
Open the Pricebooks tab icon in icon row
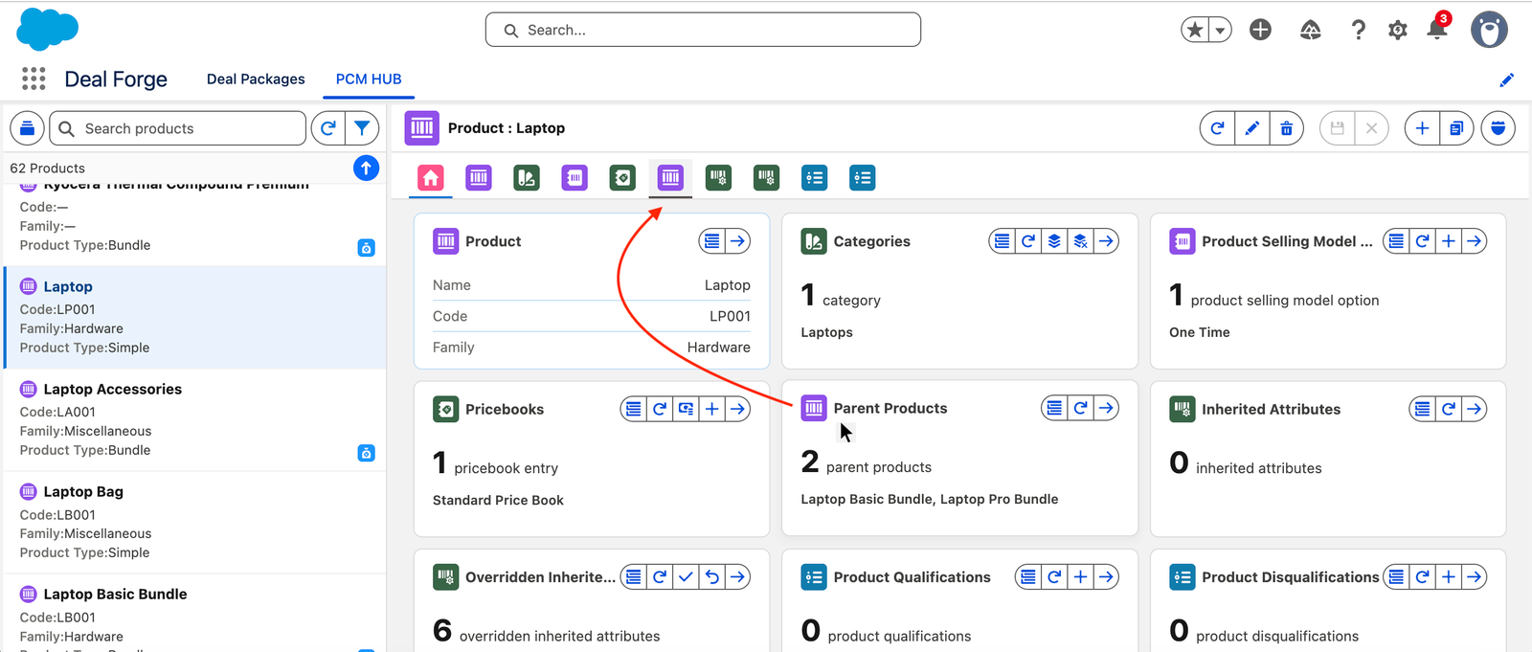click(x=622, y=177)
